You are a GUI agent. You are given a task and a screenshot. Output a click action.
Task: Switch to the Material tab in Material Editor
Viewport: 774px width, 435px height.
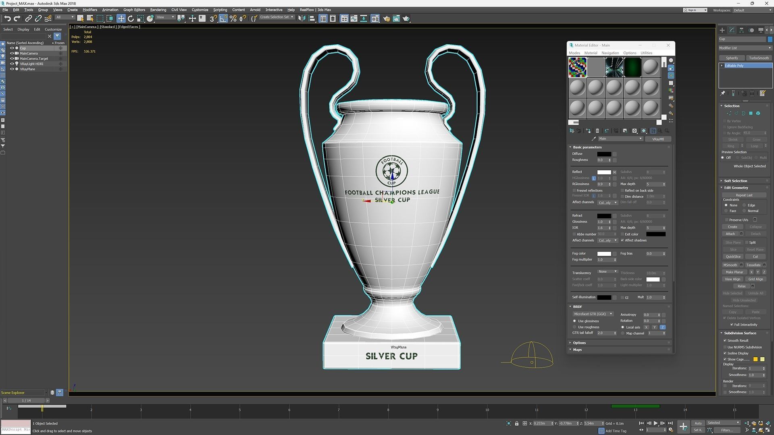[x=591, y=53]
